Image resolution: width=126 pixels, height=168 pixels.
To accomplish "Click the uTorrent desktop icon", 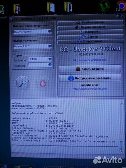I will coord(104,6).
